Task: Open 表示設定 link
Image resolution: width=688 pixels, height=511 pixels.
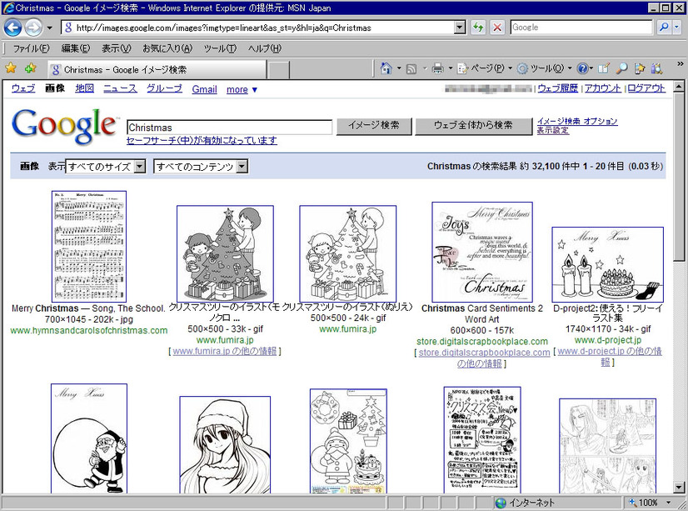Action: pos(553,130)
